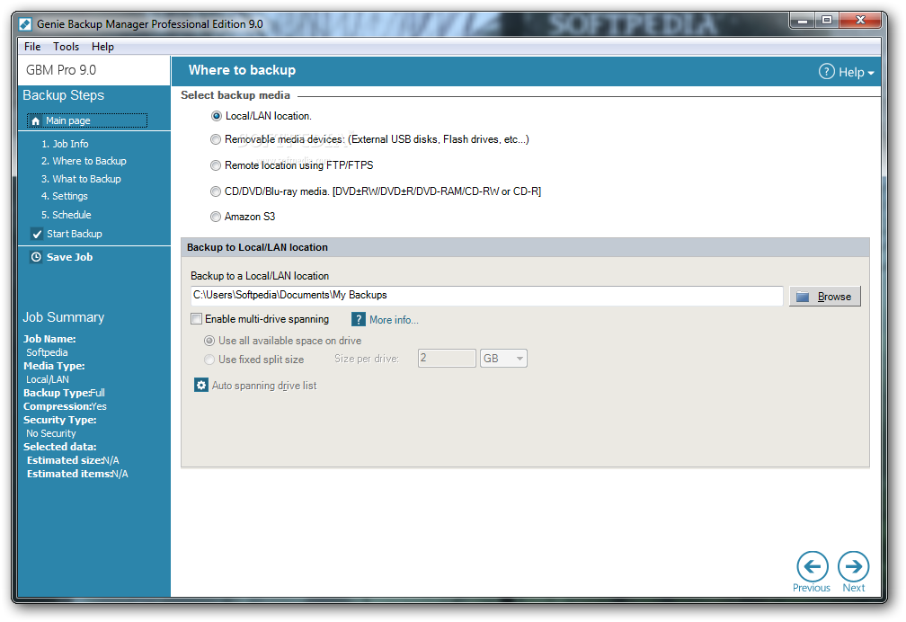The width and height of the screenshot is (906, 622).
Task: Click Estimated items label in summary
Action: tap(68, 474)
